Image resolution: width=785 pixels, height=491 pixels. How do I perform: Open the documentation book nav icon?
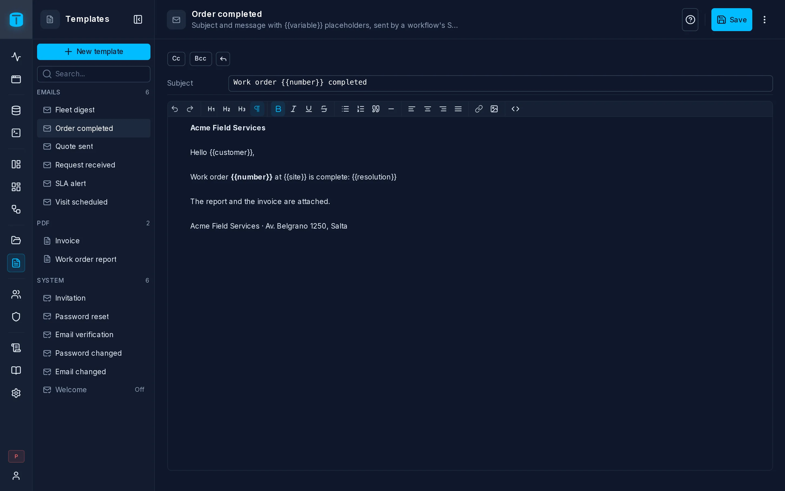(x=16, y=370)
